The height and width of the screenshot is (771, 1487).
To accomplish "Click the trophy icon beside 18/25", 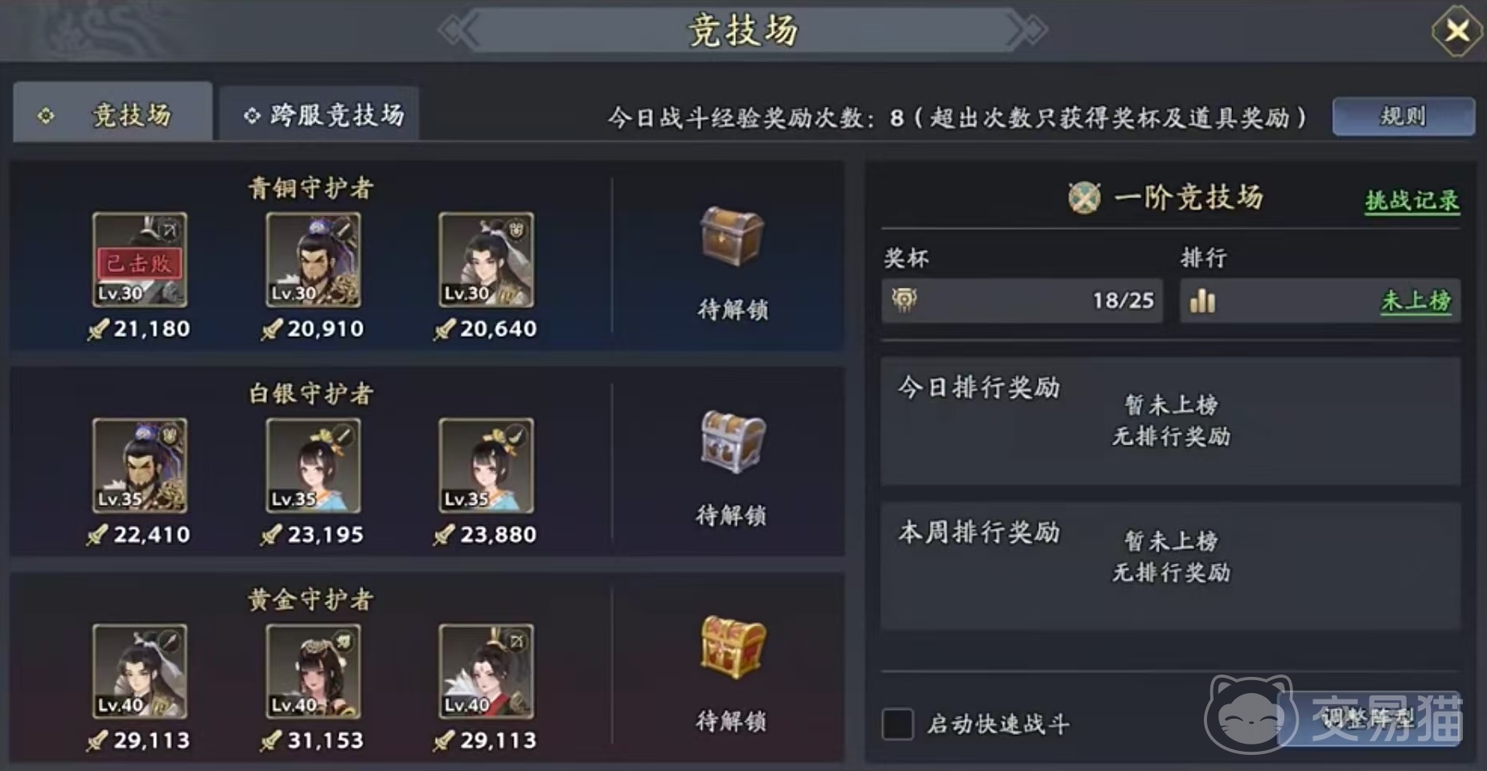I will pos(904,301).
